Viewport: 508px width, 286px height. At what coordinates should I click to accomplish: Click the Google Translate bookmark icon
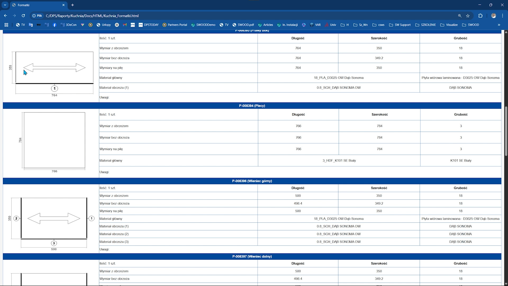tap(31, 25)
